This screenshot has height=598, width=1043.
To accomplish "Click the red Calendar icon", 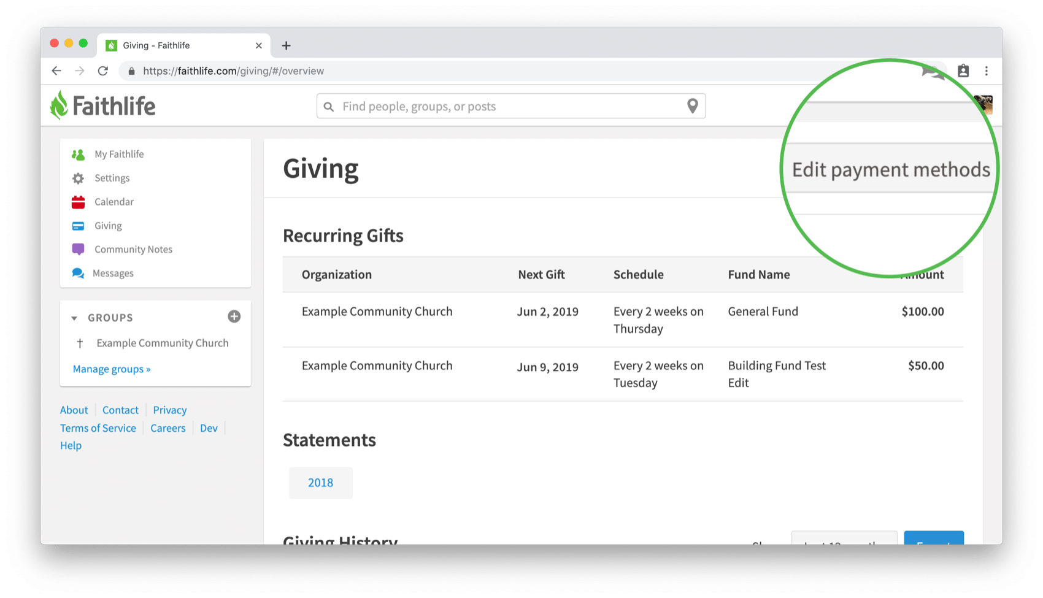I will tap(78, 202).
